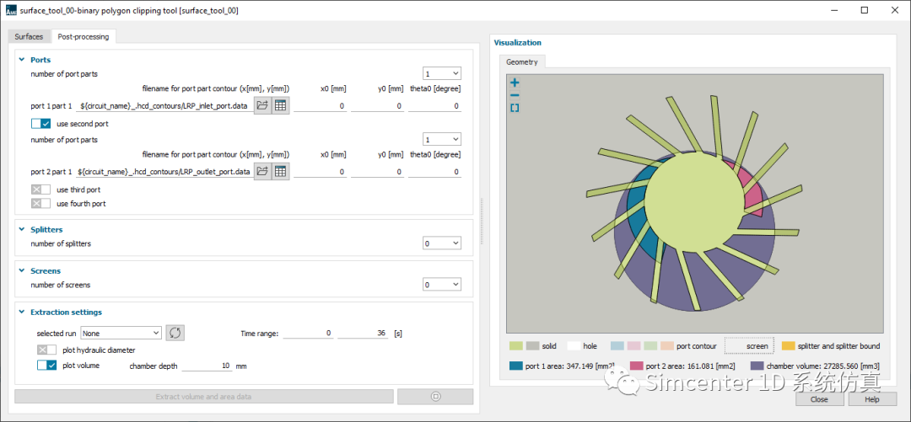Open file browser for LRP_inlet_port.data
Screen dimensions: 911x422
pyautogui.click(x=262, y=105)
